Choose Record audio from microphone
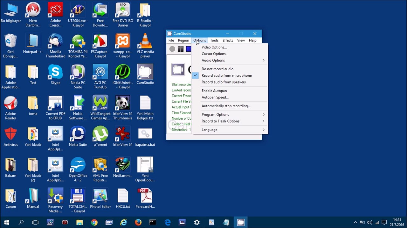407x228 pixels. click(x=226, y=76)
